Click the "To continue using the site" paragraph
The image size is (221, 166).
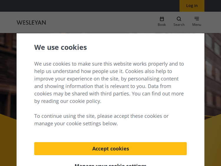click(x=101, y=120)
